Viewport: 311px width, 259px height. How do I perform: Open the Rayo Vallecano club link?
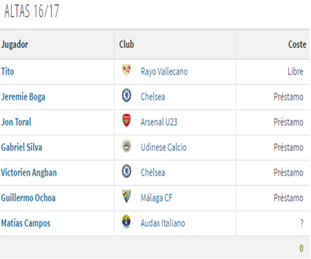tap(164, 71)
